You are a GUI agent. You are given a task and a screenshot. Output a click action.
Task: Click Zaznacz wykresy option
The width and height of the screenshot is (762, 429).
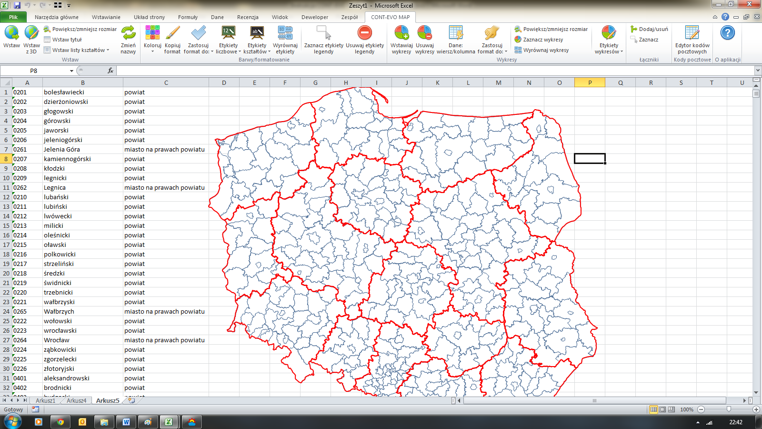pos(539,40)
